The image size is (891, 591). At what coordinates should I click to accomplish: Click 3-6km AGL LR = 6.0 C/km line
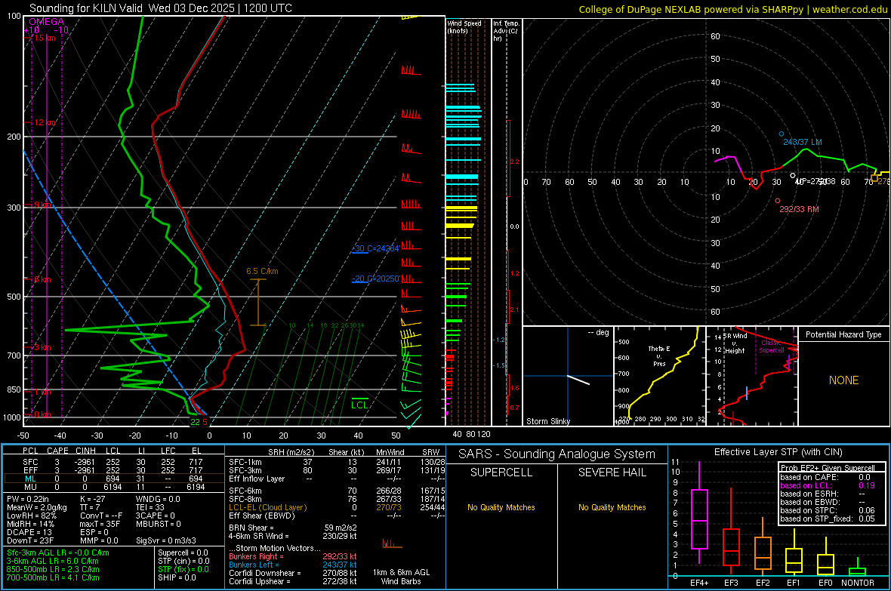[x=53, y=561]
